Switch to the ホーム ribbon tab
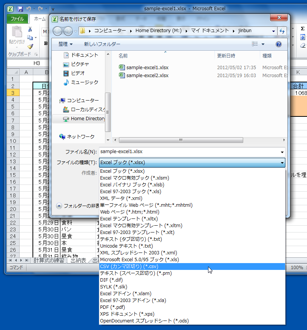307x330 pixels. pos(40,19)
